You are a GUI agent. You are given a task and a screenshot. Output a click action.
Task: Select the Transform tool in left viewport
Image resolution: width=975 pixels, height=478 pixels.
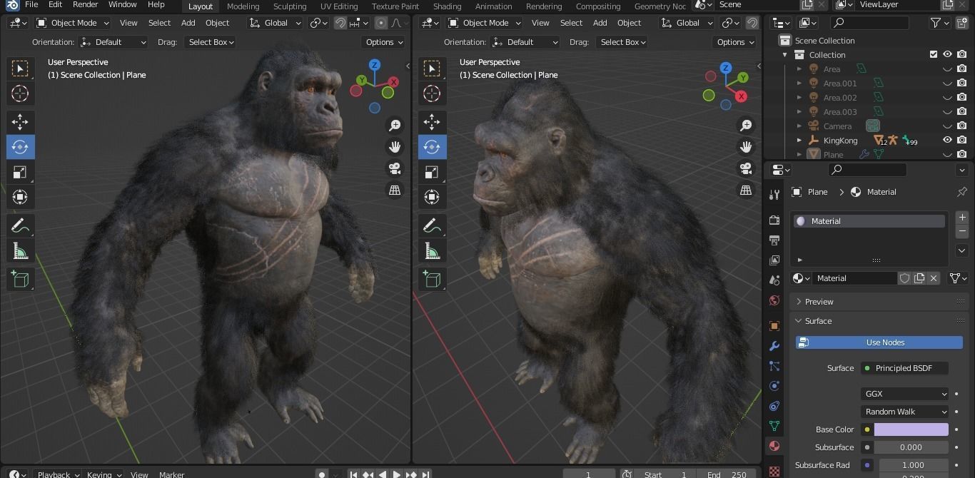(x=20, y=197)
